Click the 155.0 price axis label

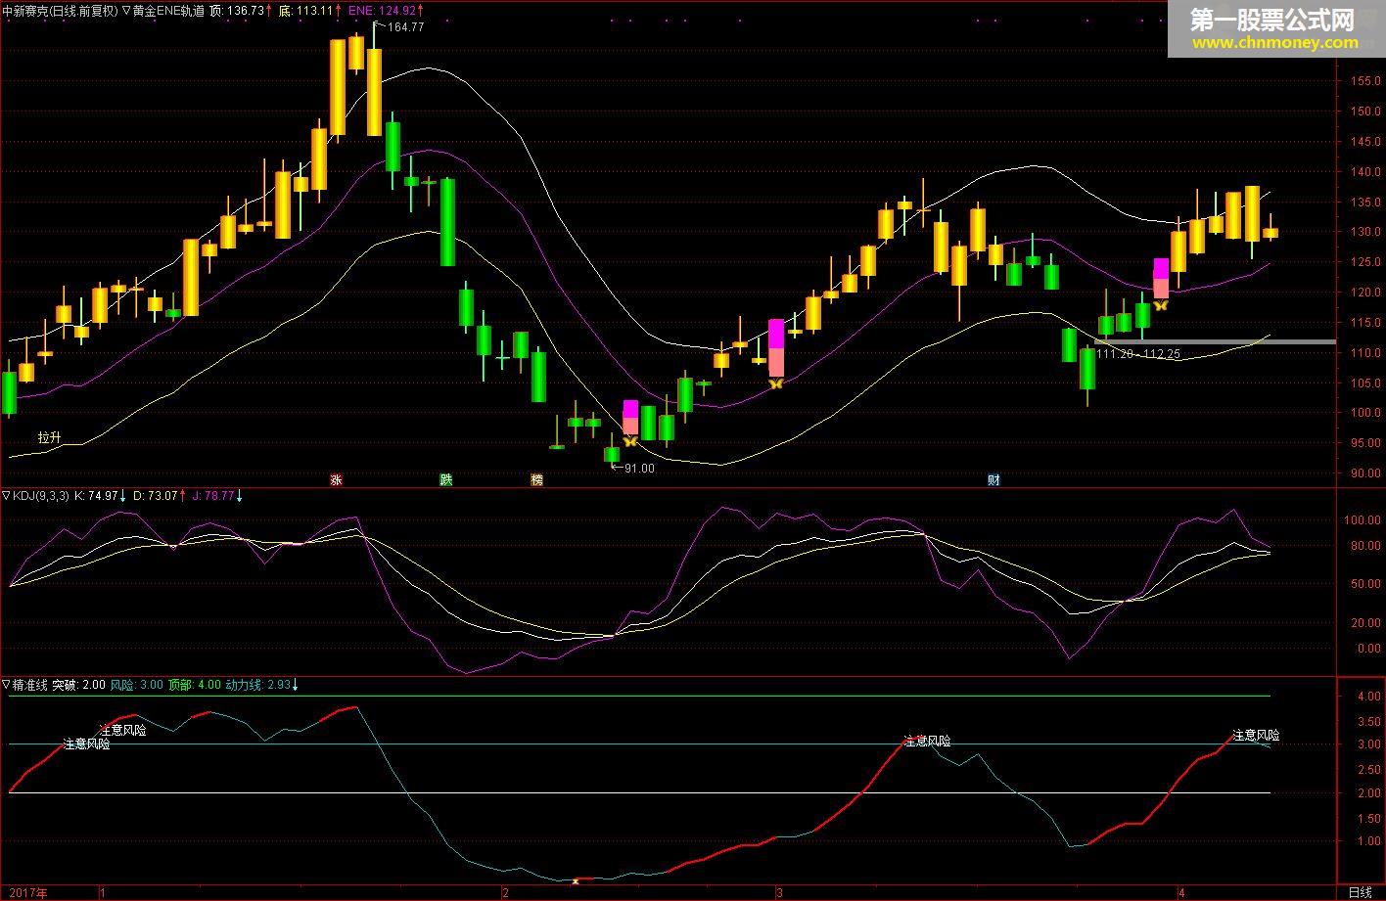(x=1364, y=81)
